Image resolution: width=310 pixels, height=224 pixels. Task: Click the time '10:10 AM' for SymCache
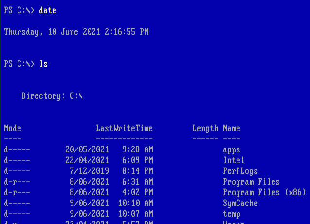click(135, 203)
